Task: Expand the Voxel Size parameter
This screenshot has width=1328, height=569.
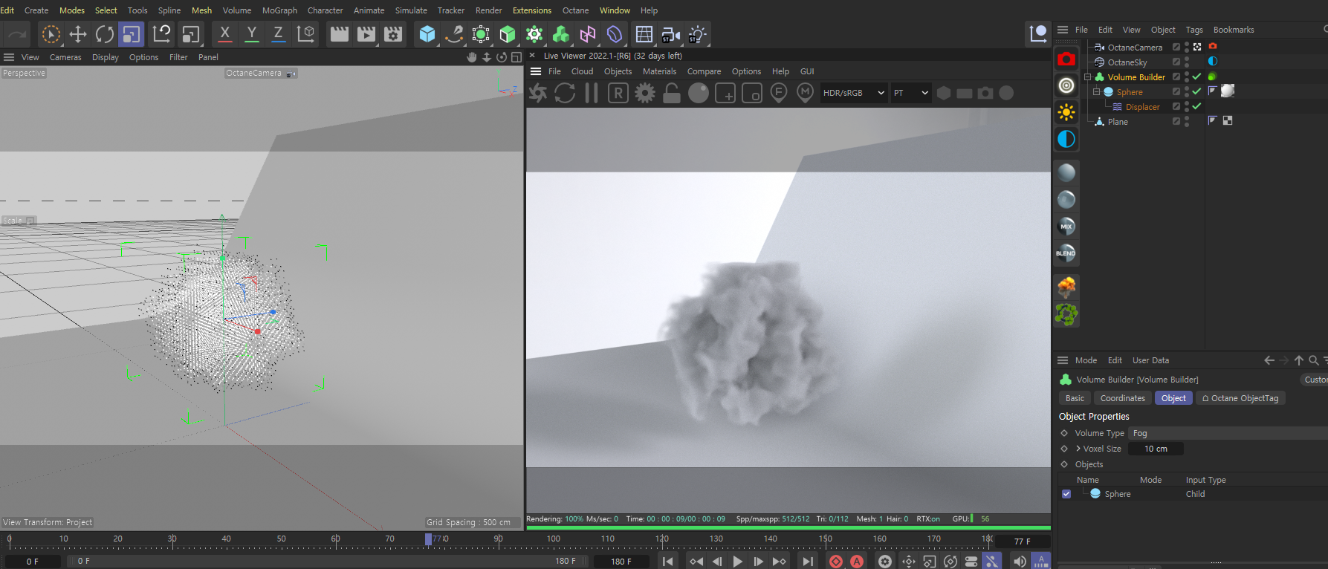Action: (x=1078, y=449)
